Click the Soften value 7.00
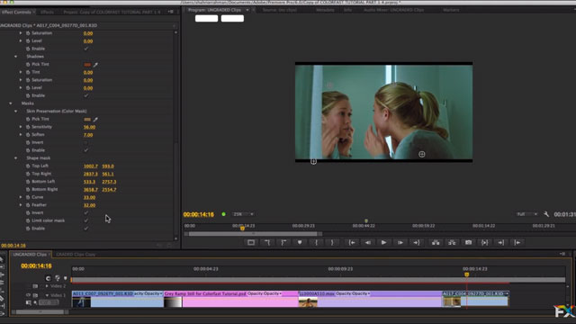This screenshot has width=576, height=324. [x=88, y=135]
